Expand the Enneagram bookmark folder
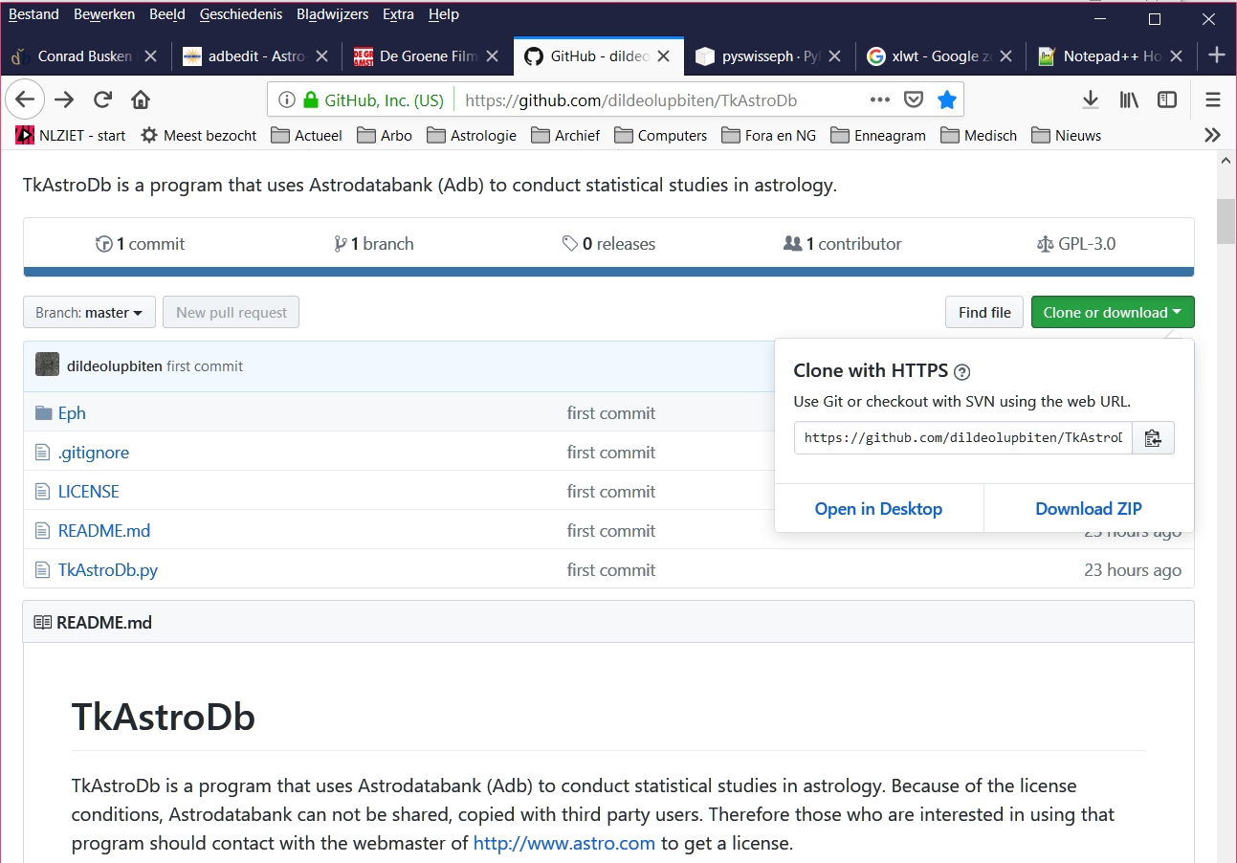Screen dimensions: 1237x863 tap(878, 135)
